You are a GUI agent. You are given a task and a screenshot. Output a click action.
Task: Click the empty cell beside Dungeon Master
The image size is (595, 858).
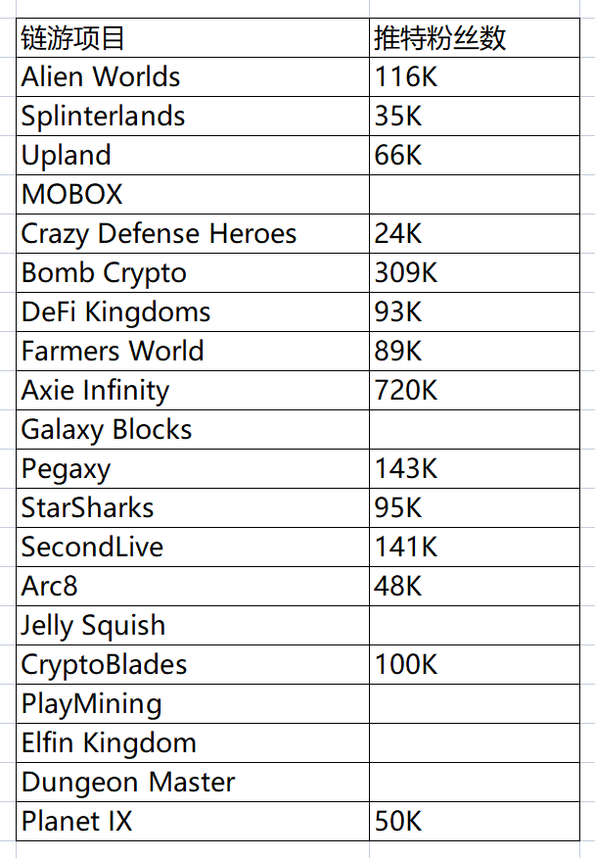[475, 783]
